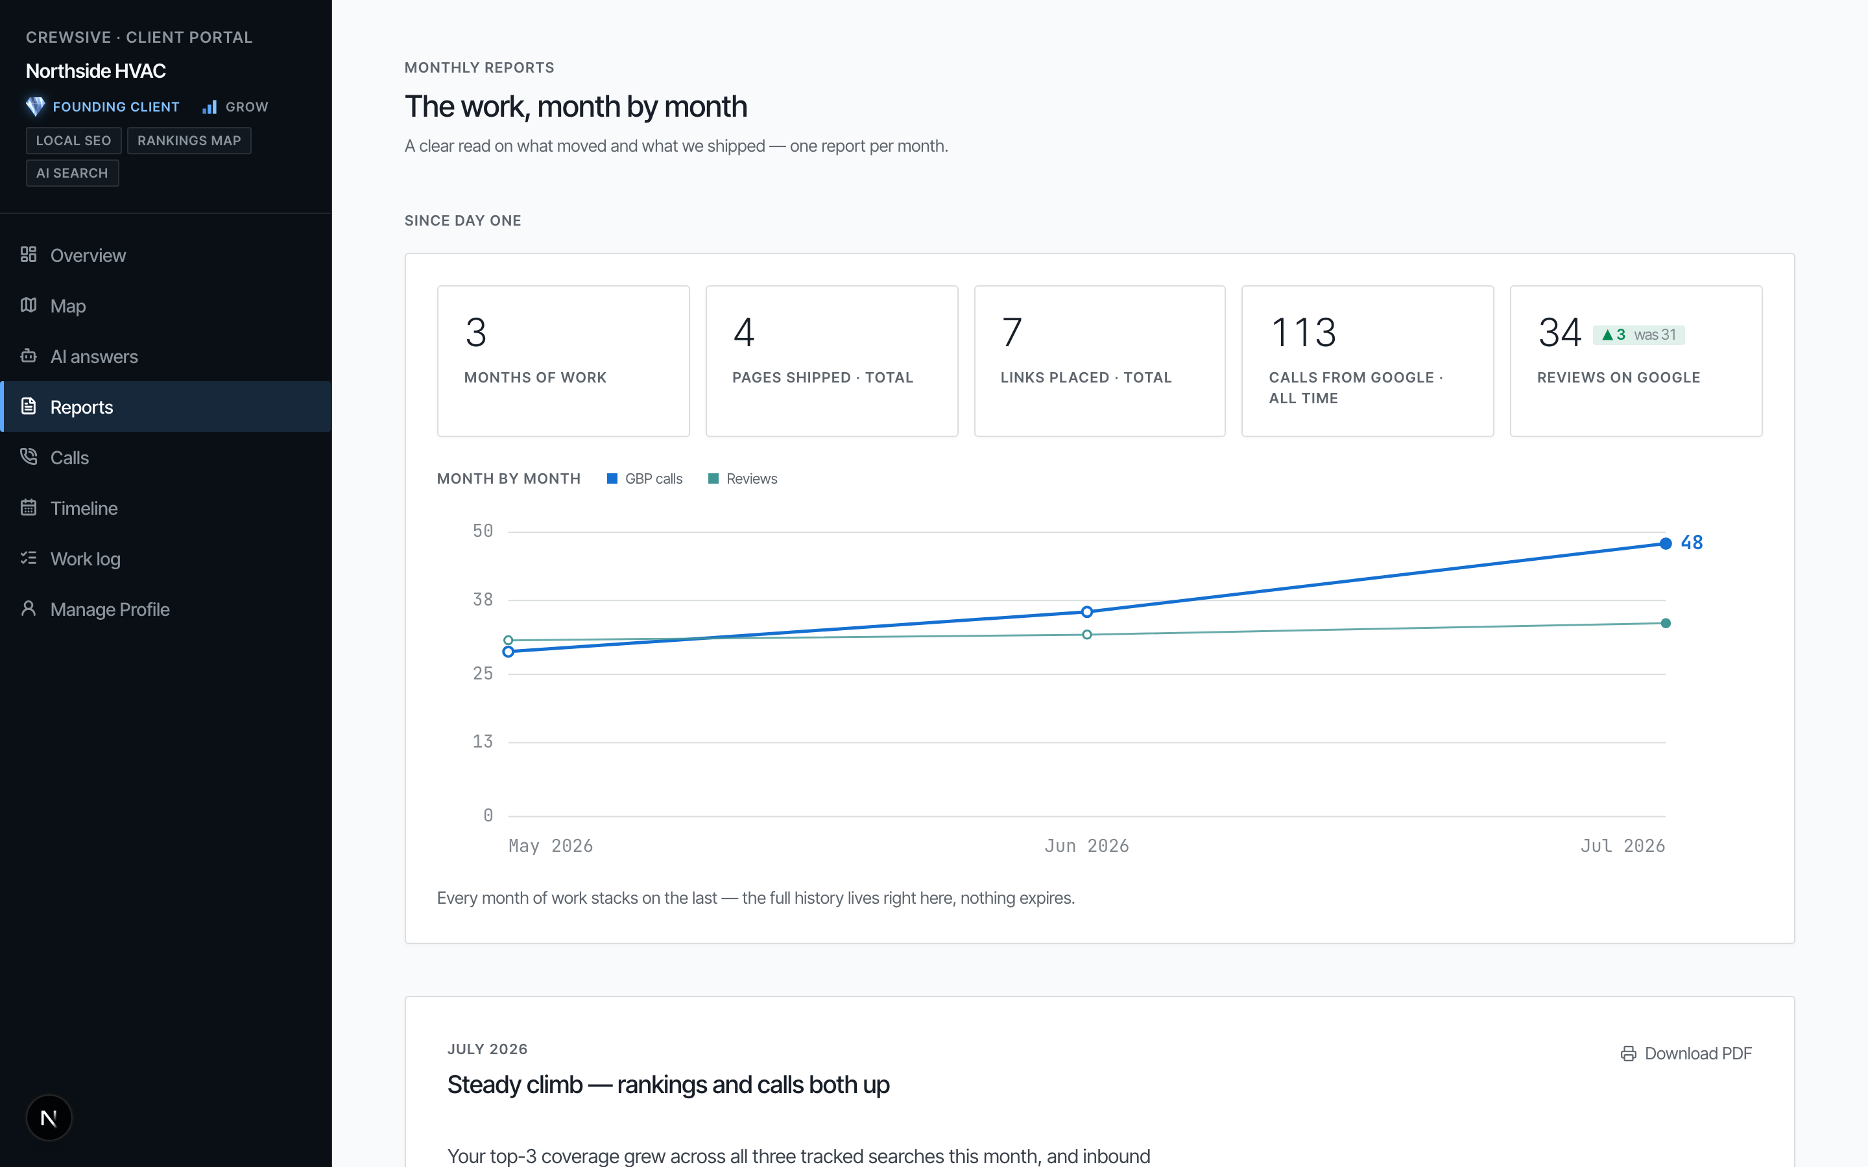The image size is (1868, 1167).
Task: Click the JULY 2026 report label
Action: [x=488, y=1049]
